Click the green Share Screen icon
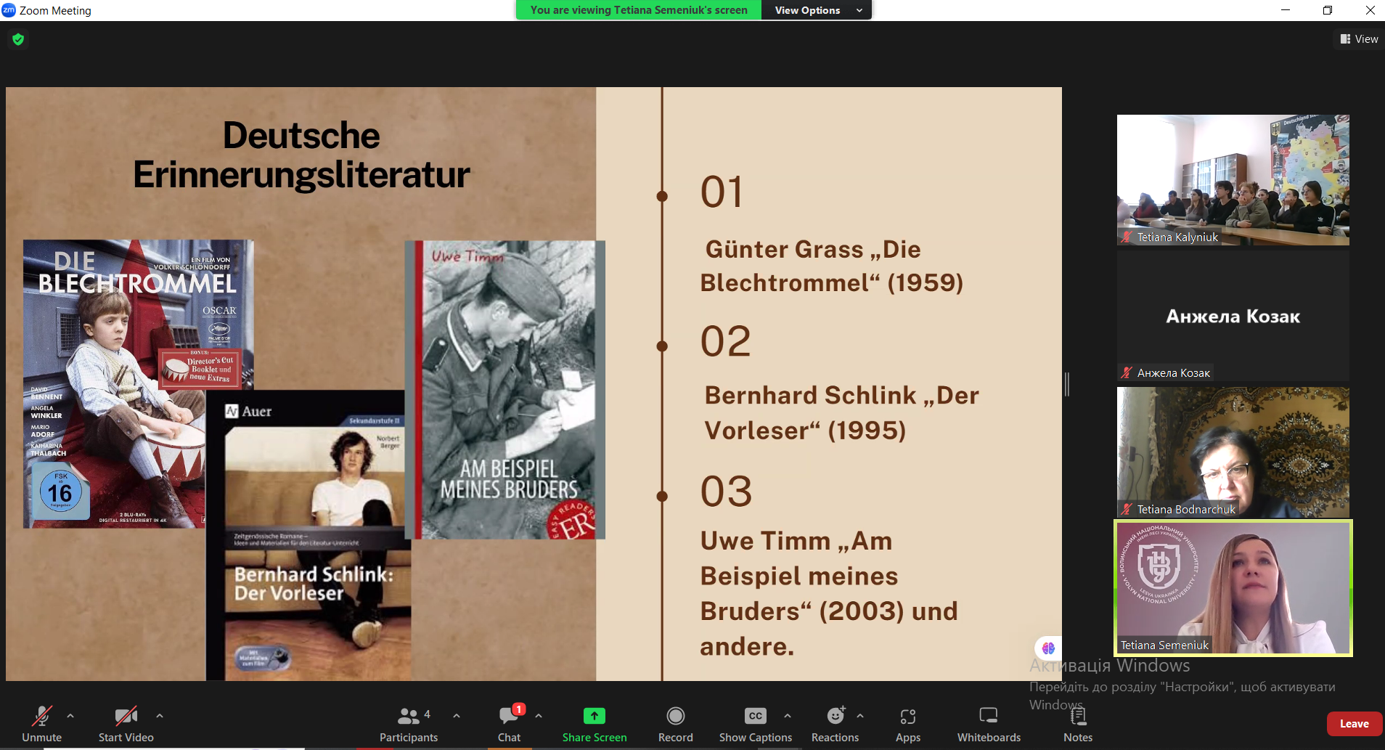Image resolution: width=1385 pixels, height=750 pixels. point(594,716)
